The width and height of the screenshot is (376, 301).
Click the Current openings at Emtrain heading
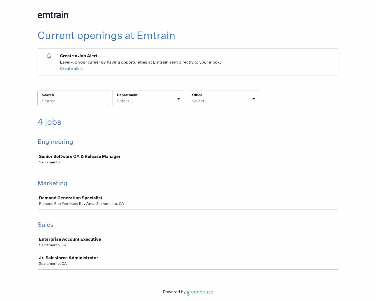(106, 35)
